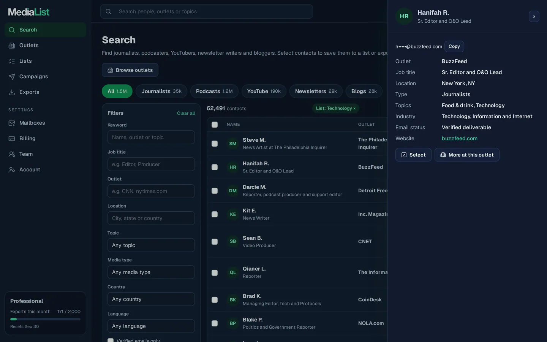Switch to the Journalists tab

pos(161,91)
